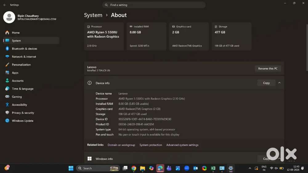The height and width of the screenshot is (173, 308).
Task: Open Task View from taskbar
Action: (125, 168)
